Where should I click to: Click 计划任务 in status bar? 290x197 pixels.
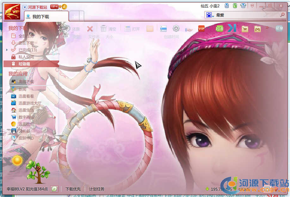click(x=97, y=189)
